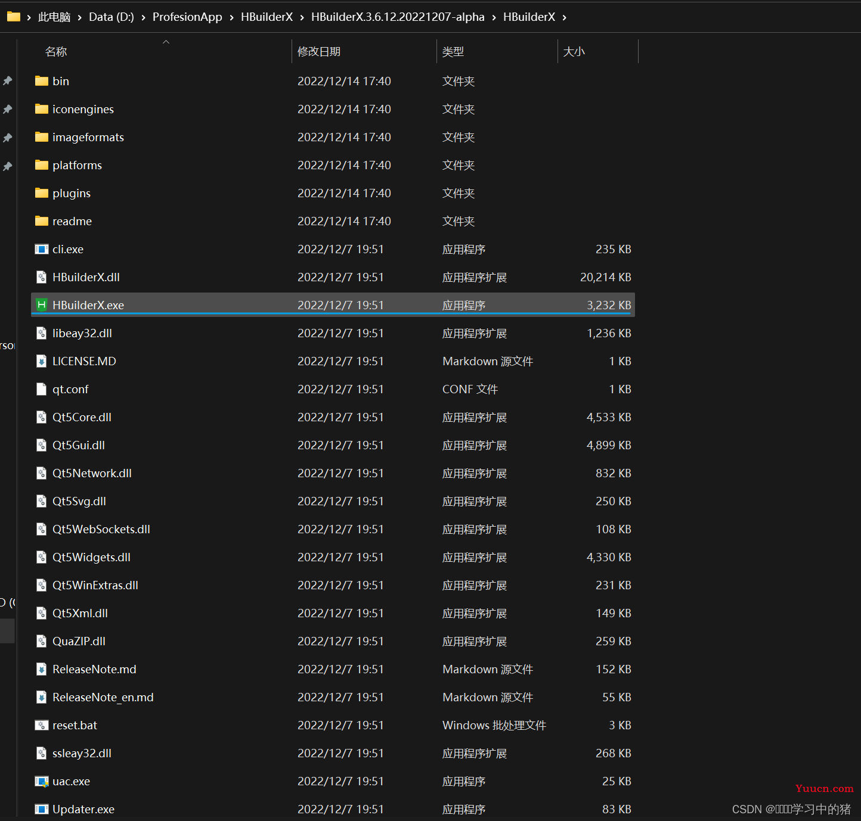Viewport: 861px width, 821px height.
Task: Click the readme folder icon
Action: pos(42,221)
